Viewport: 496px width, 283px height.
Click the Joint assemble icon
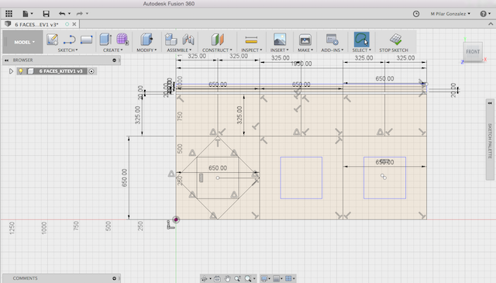coord(188,40)
